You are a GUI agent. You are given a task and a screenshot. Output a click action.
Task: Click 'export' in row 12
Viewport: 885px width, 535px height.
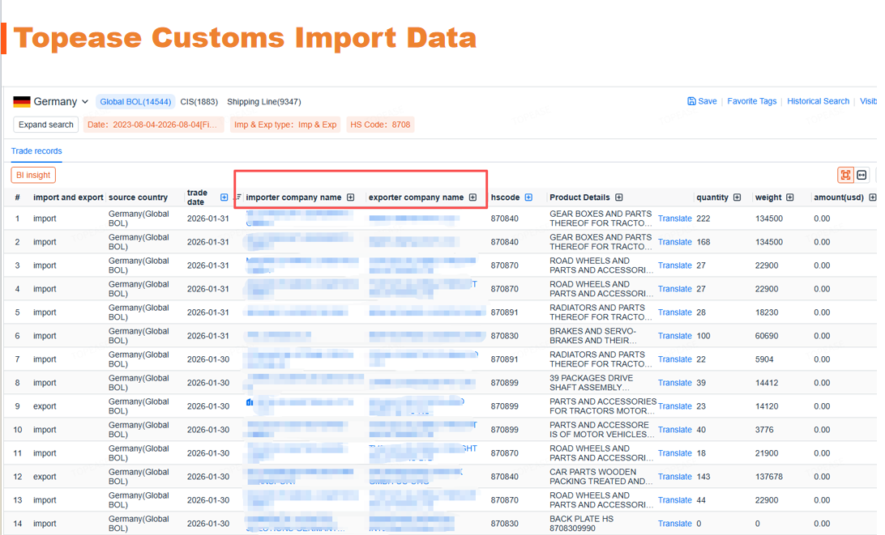45,477
